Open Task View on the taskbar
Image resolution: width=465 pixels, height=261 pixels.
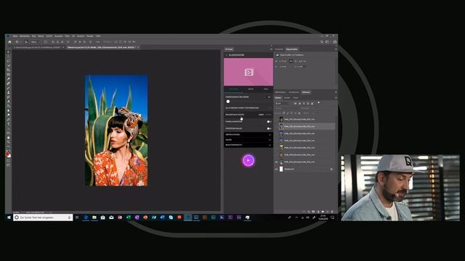[77, 217]
